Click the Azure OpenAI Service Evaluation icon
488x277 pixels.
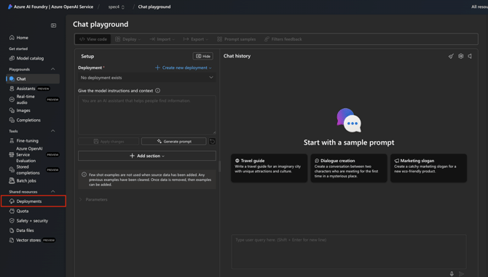(x=12, y=154)
